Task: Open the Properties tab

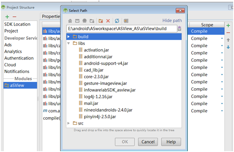Action: (x=51, y=16)
